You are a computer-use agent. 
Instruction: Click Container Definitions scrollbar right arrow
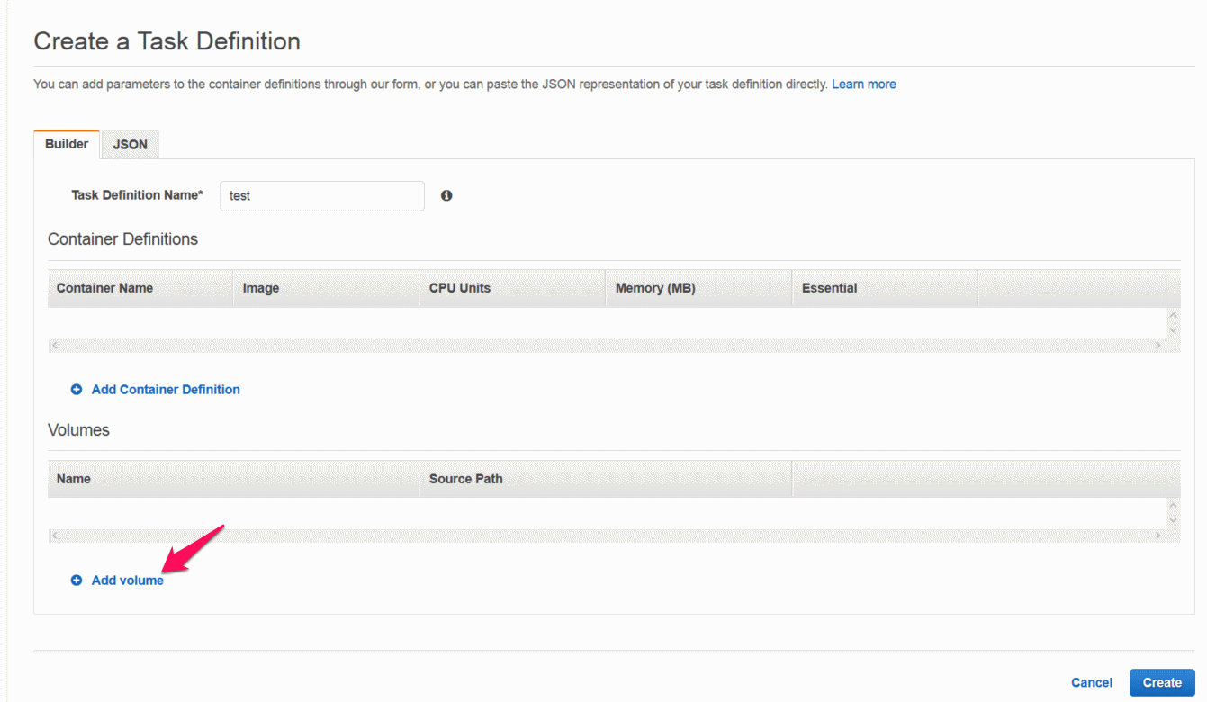1158,346
